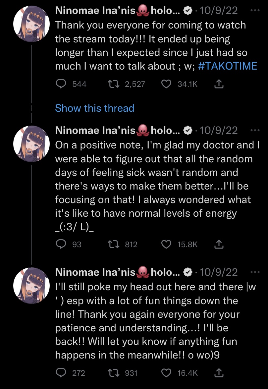Viewport: 268px width, 389px height.
Task: Share the tweet about normal energy levels
Action: pos(219,245)
